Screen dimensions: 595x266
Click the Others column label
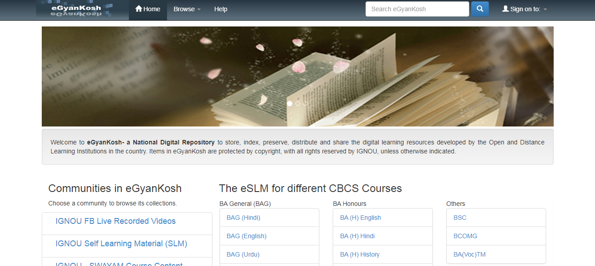coord(456,204)
